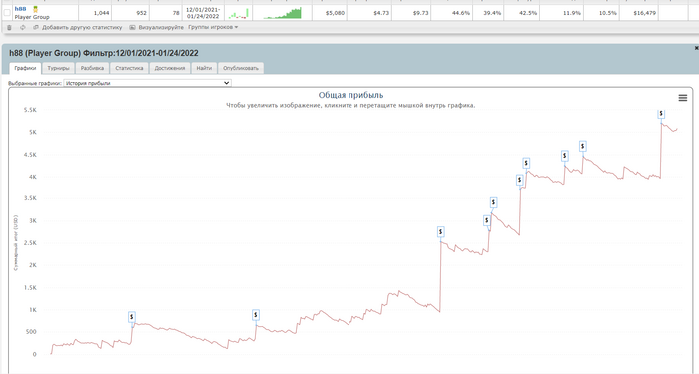The width and height of the screenshot is (699, 374).
Task: Click the trash delete icon in toolbar
Action: (x=9, y=28)
